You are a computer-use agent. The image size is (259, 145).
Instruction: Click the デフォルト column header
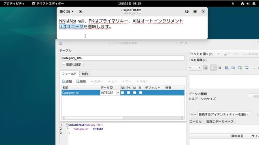[155, 88]
